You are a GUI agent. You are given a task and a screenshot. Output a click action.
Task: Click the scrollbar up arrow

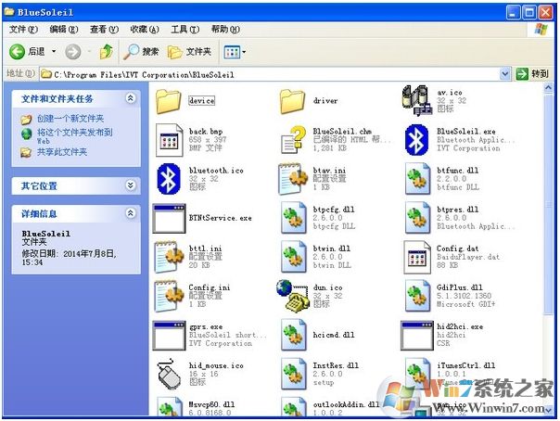(549, 88)
